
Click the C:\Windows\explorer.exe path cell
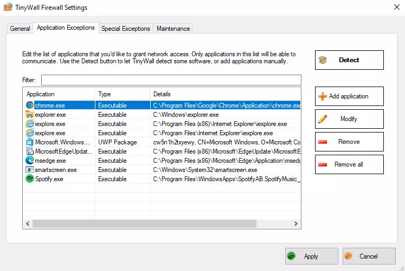(x=186, y=115)
